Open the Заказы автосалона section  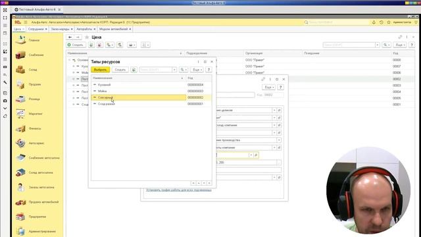click(x=41, y=187)
